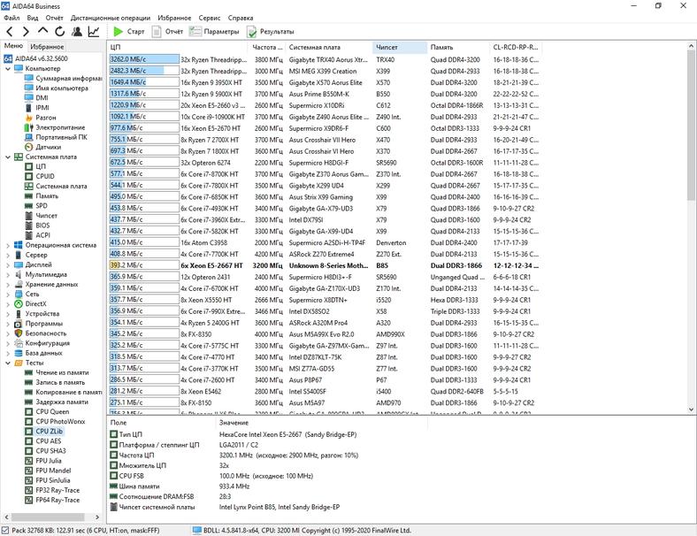697x536 pixels.
Task: Sort by the Системная плата column header
Action: pyautogui.click(x=328, y=47)
